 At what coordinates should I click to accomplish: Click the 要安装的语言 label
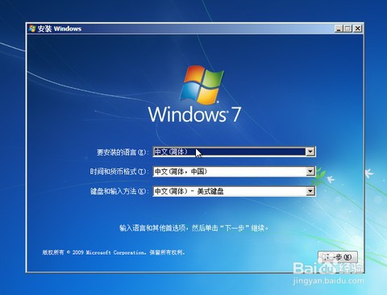point(123,152)
